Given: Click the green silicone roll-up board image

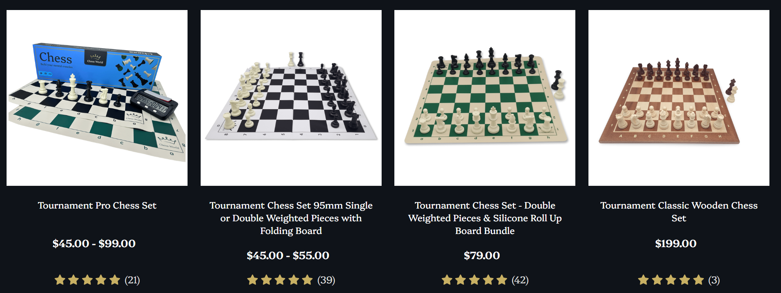Looking at the screenshot, I should pos(485,98).
